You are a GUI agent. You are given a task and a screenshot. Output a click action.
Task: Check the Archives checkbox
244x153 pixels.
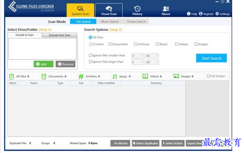136,44
